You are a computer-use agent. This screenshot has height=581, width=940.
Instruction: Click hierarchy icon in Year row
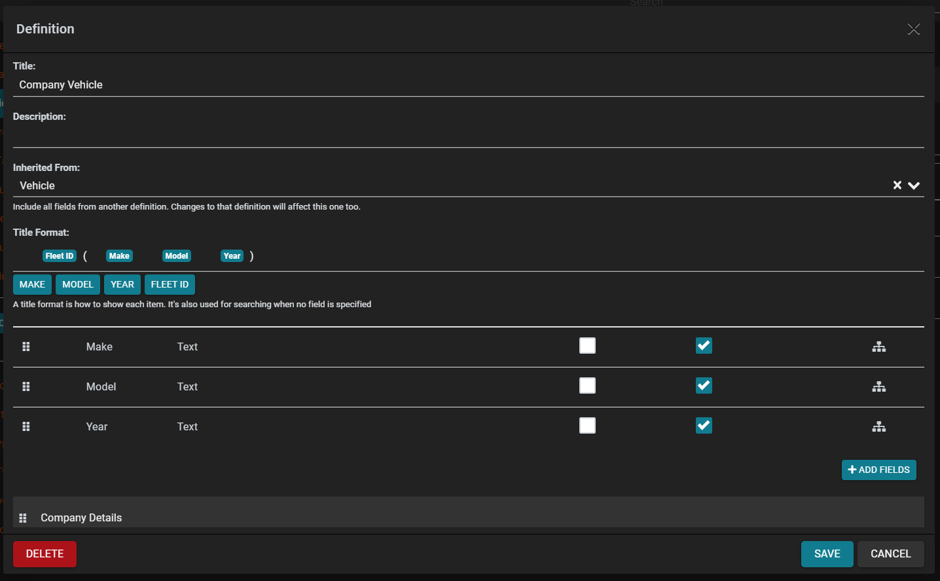(878, 426)
